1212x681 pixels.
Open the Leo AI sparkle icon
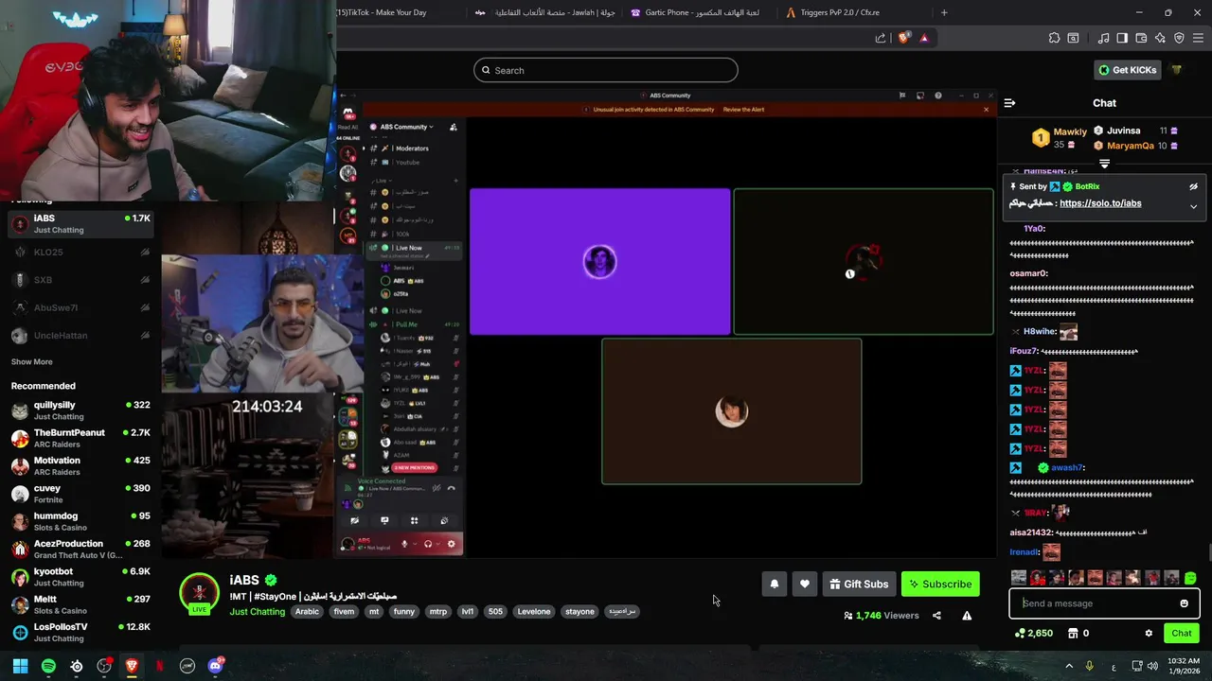tap(1160, 38)
